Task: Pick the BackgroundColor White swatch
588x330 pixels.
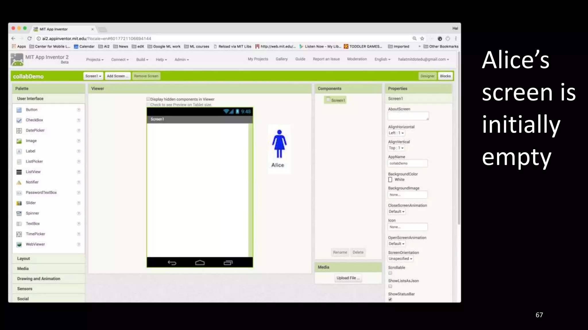Action: point(390,180)
